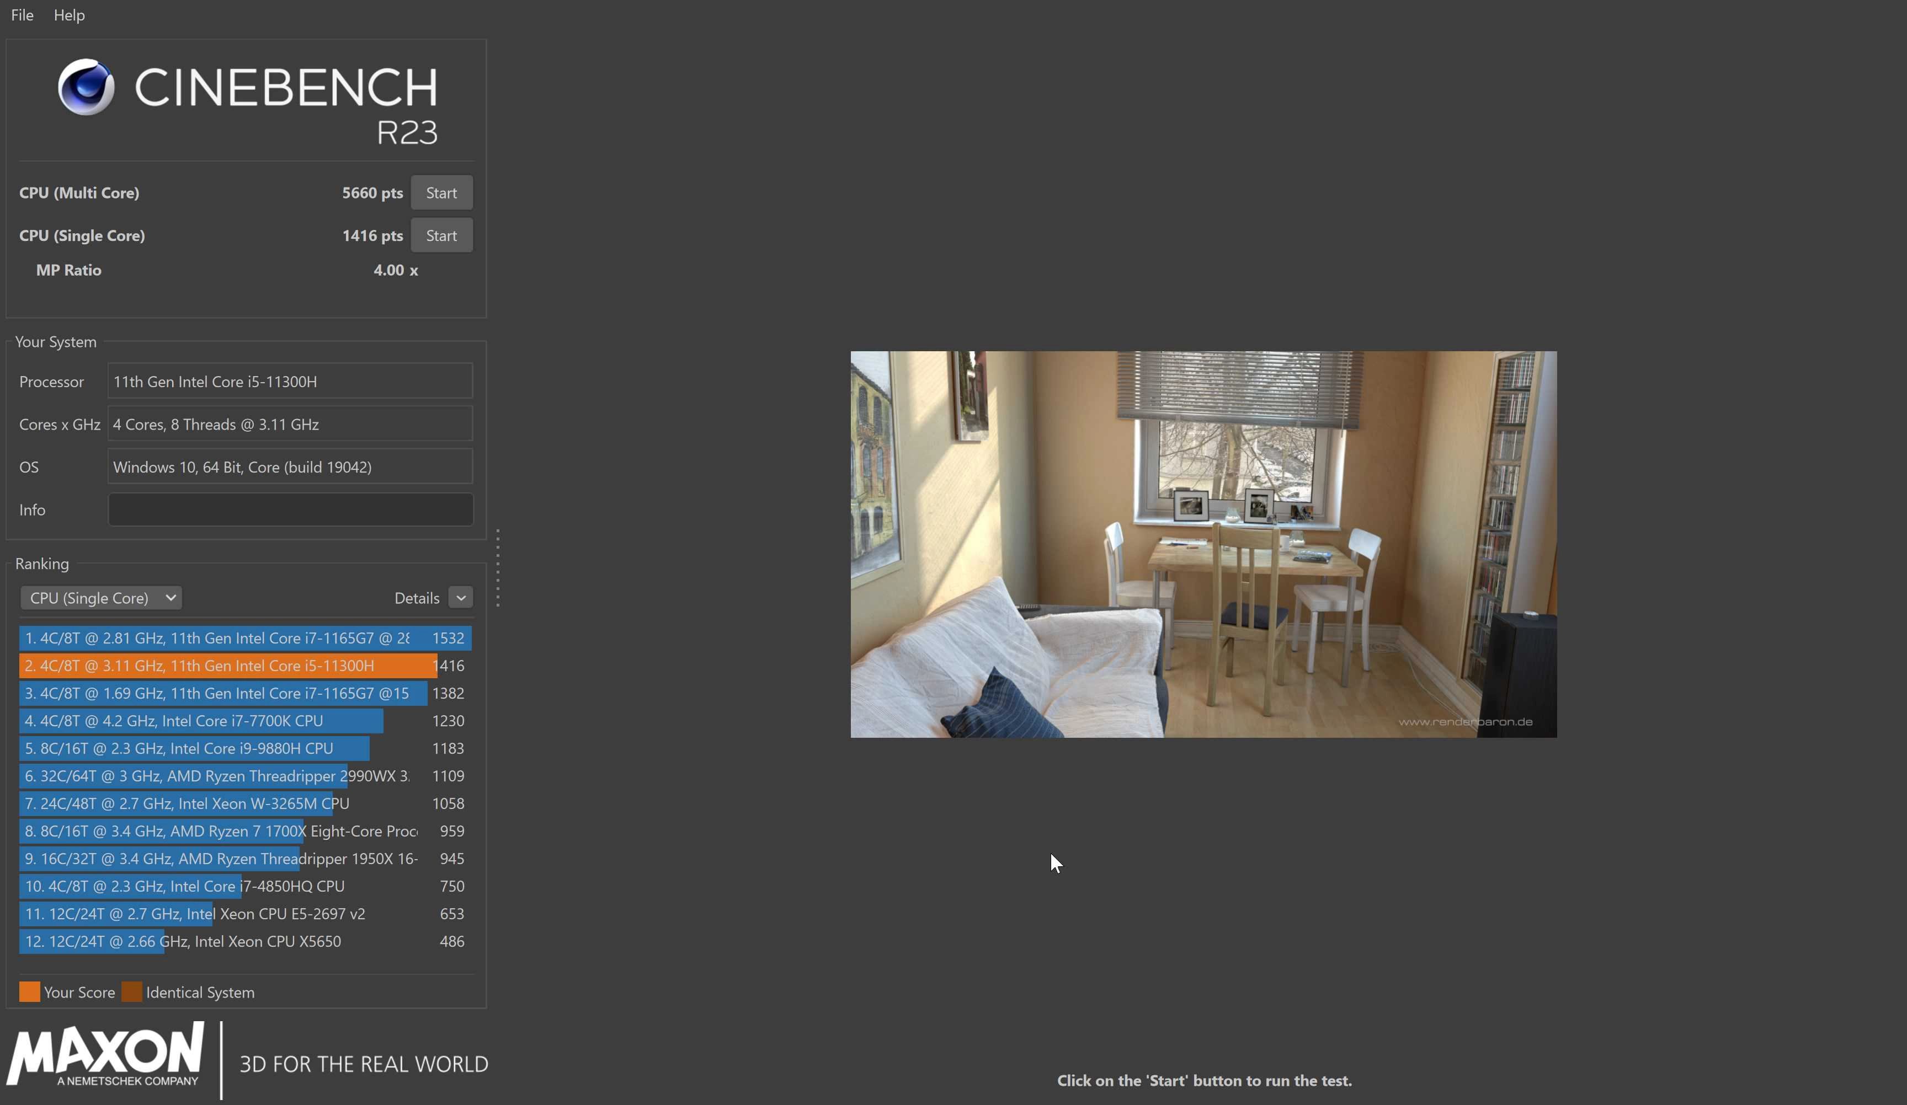Viewport: 1907px width, 1105px height.
Task: Click the orange Your Score legend swatch
Action: 29,993
